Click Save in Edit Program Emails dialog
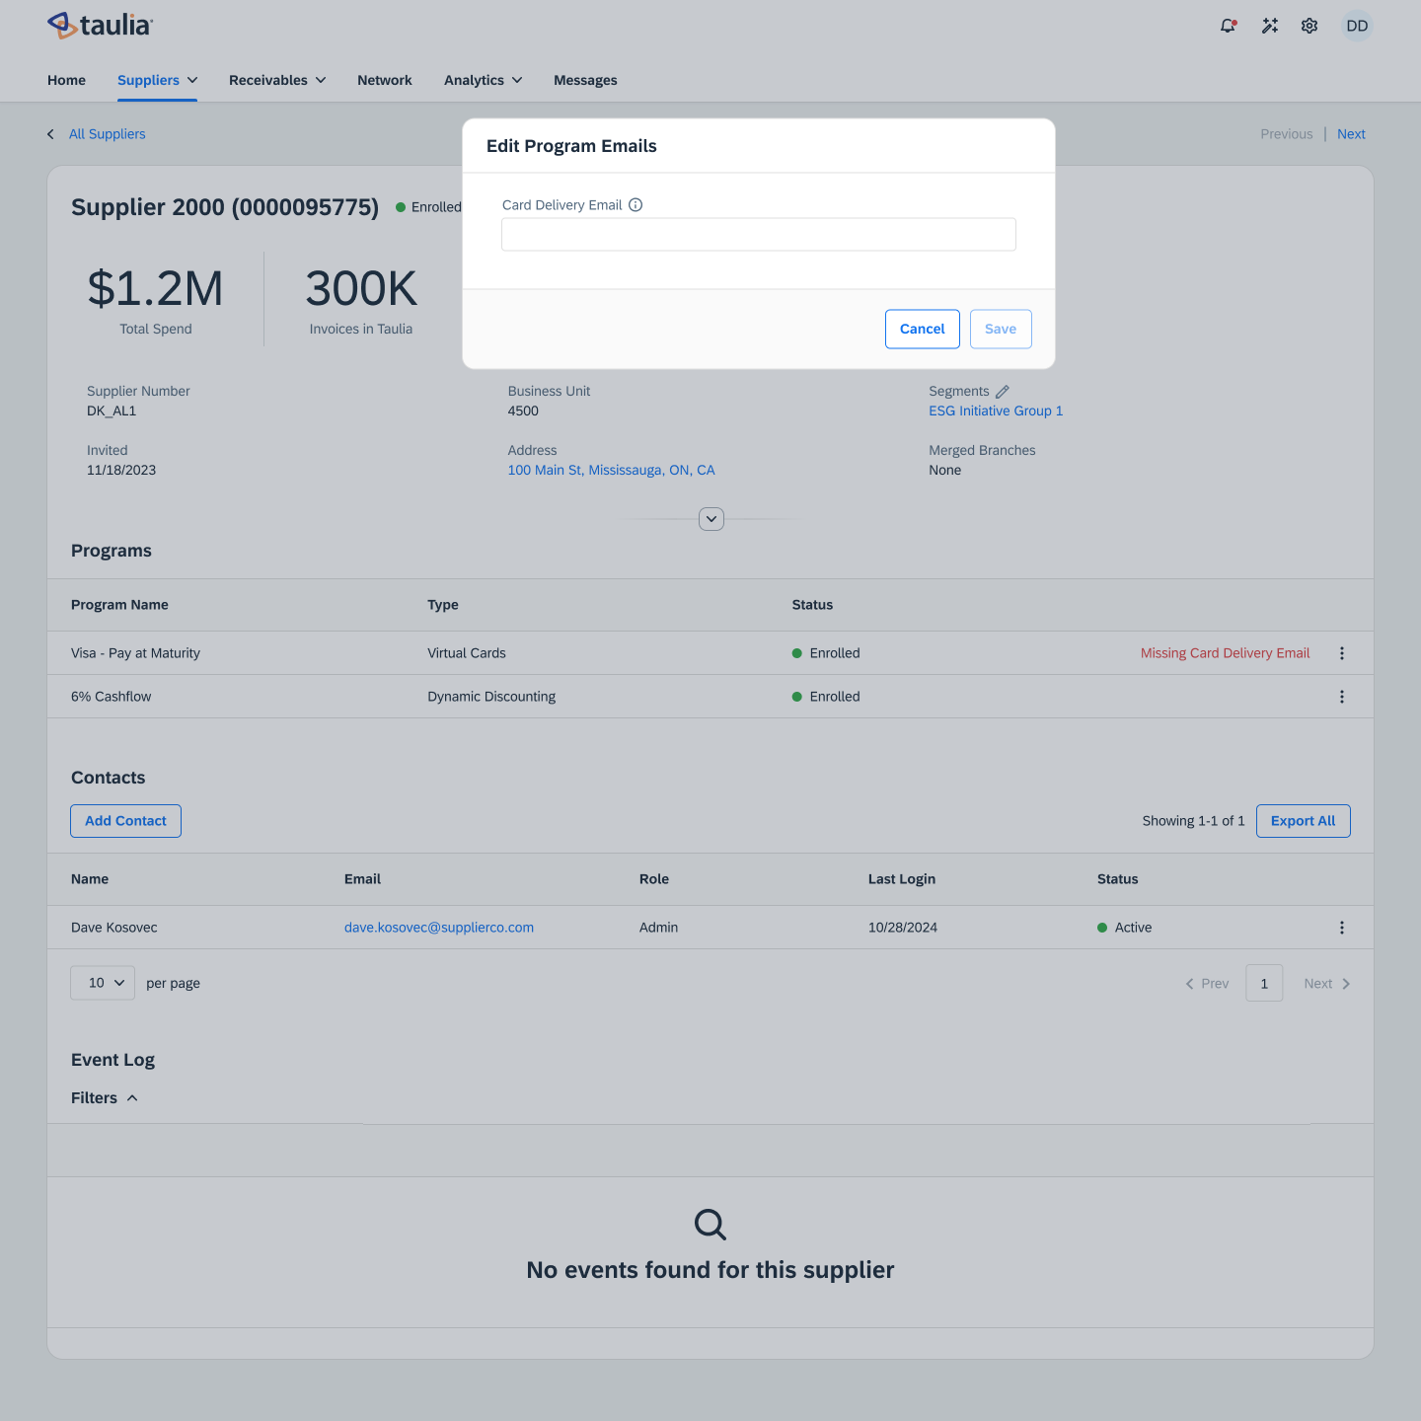The image size is (1421, 1421). click(x=1001, y=329)
